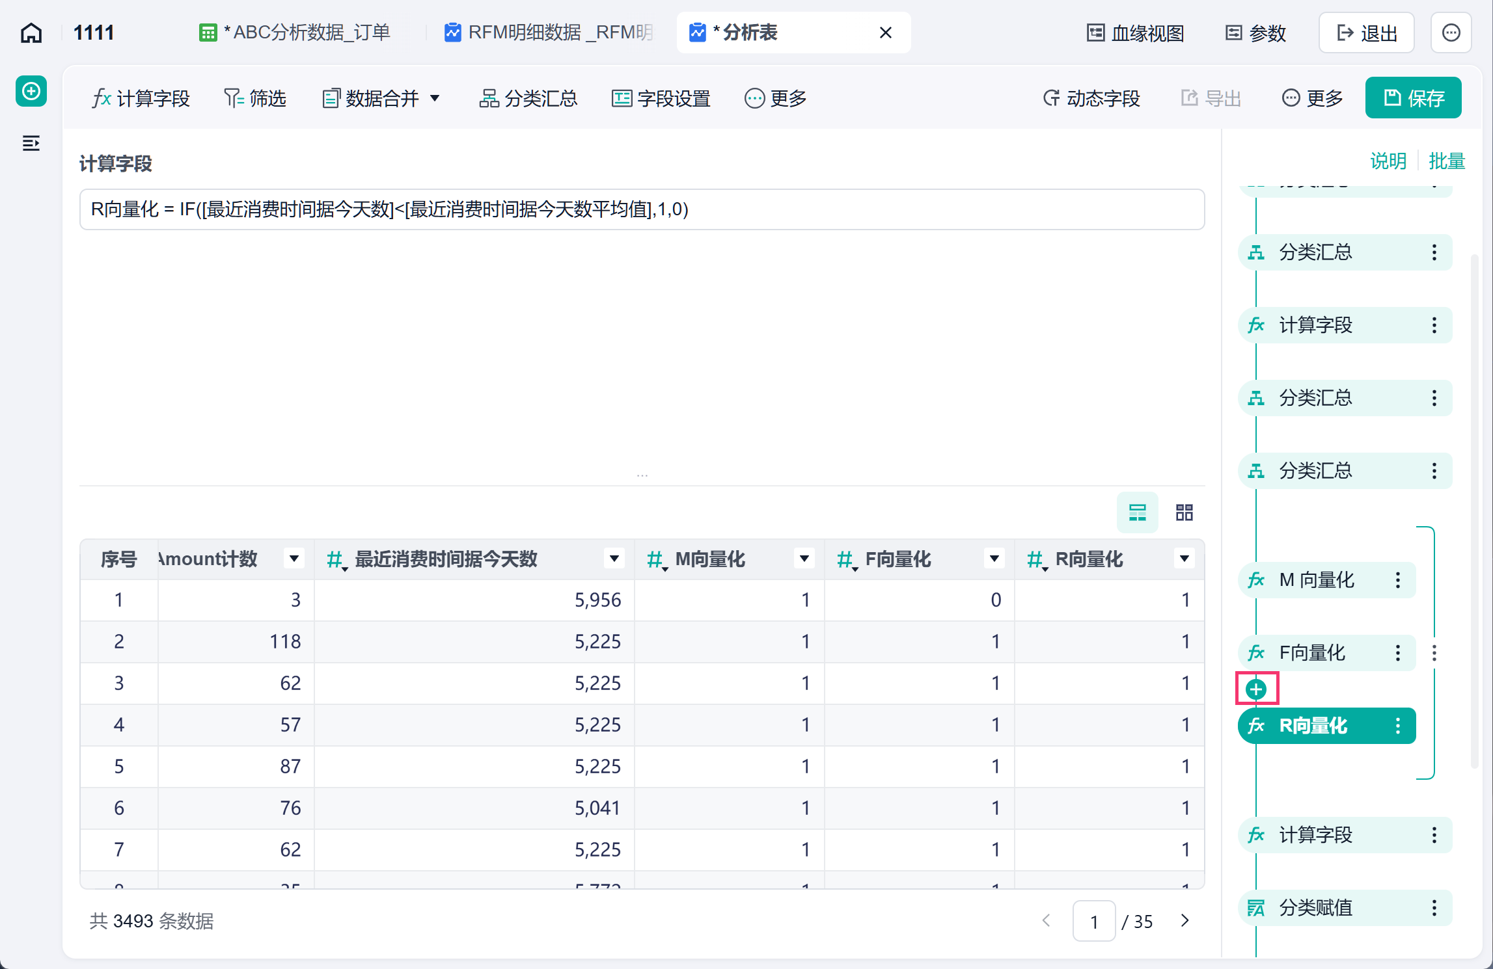This screenshot has height=969, width=1493.
Task: Click the numeric type icon of R向量化 column
Action: [1036, 560]
